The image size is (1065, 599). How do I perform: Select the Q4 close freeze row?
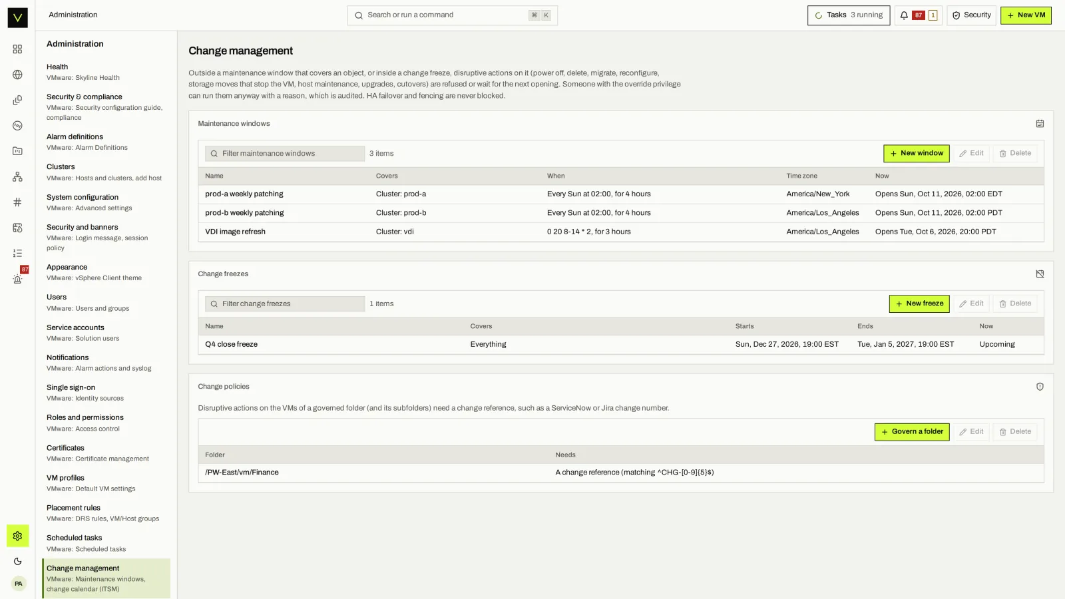[621, 345]
